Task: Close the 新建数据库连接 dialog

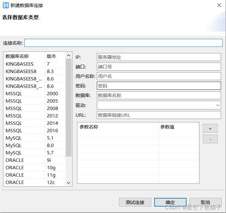Action: 219,5
